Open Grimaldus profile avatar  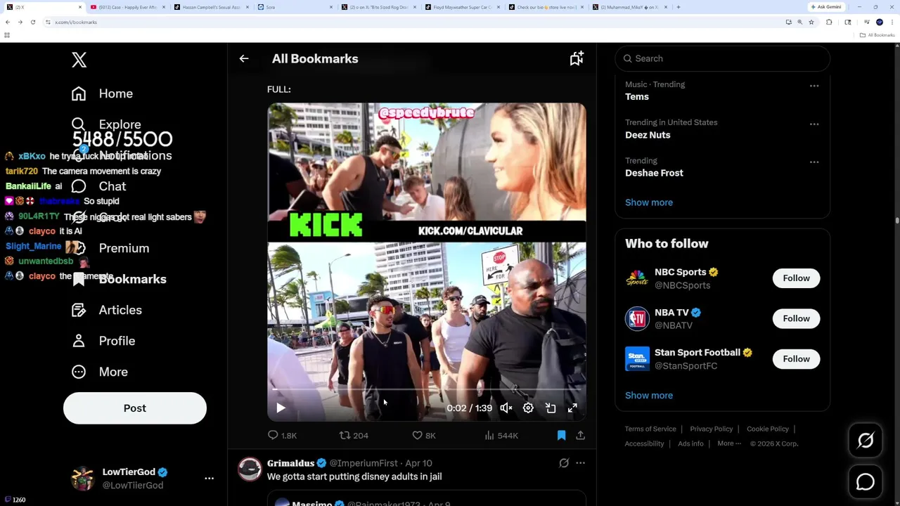click(250, 469)
